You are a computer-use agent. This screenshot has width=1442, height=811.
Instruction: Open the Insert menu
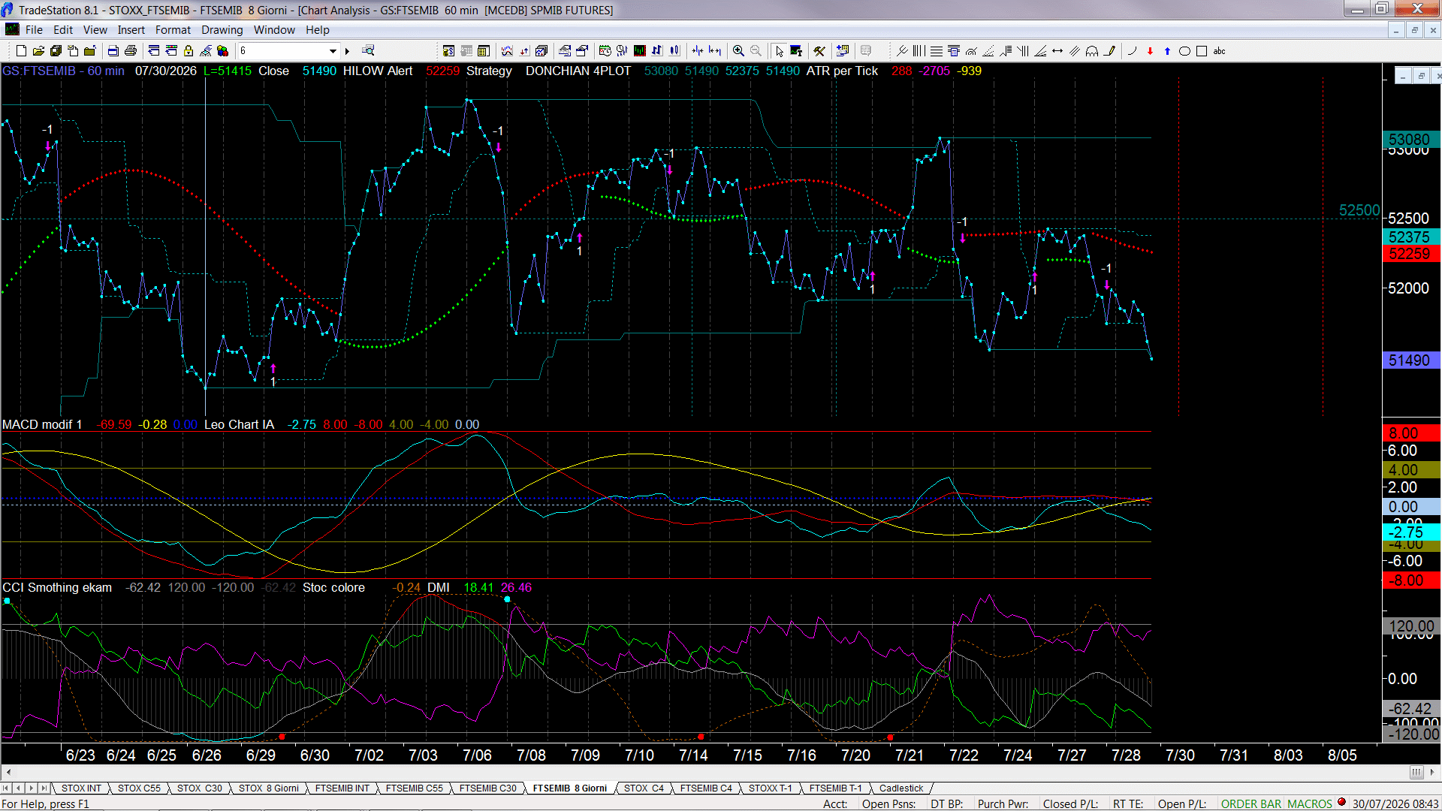point(131,30)
